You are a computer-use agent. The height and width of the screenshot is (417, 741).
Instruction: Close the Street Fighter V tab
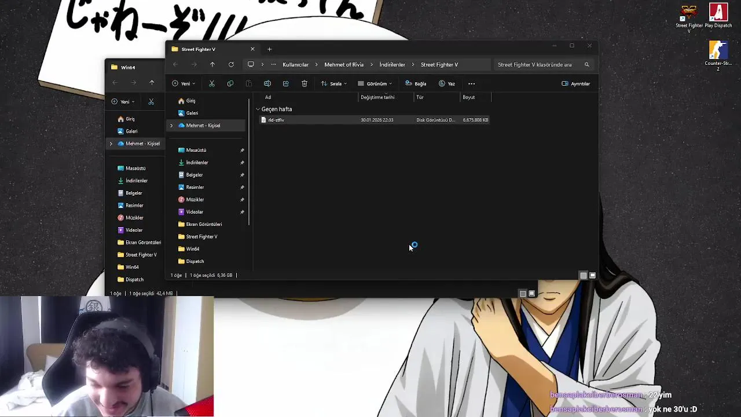coord(252,49)
